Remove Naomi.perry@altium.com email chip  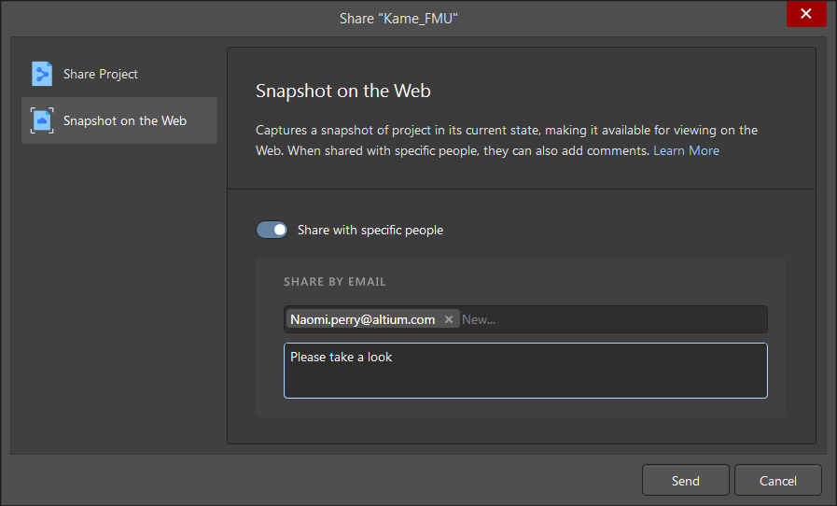coord(449,319)
